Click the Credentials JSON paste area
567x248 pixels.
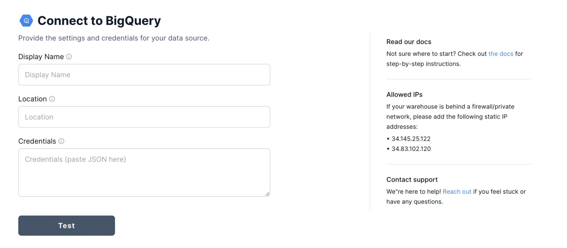coord(144,170)
